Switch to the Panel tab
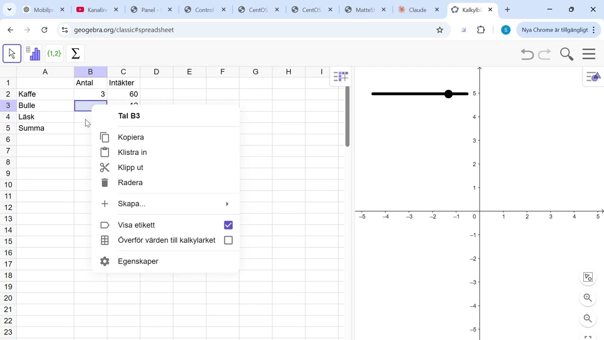The image size is (604, 340). (150, 9)
